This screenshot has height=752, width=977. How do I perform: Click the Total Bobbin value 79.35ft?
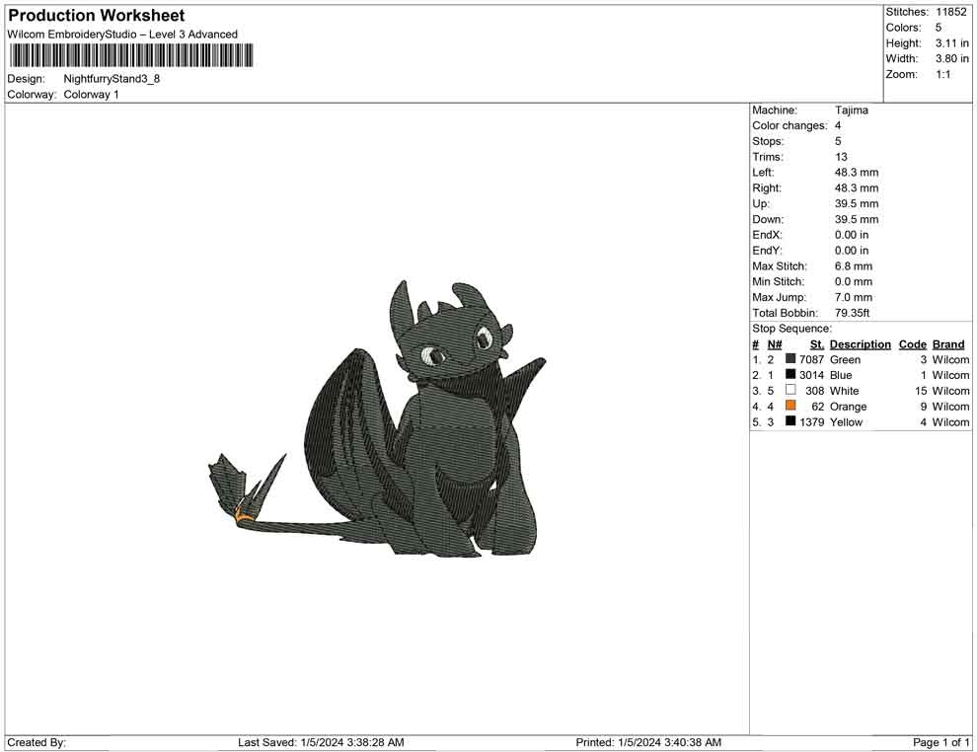tap(852, 313)
